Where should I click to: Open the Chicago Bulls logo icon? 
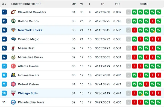click(13, 93)
